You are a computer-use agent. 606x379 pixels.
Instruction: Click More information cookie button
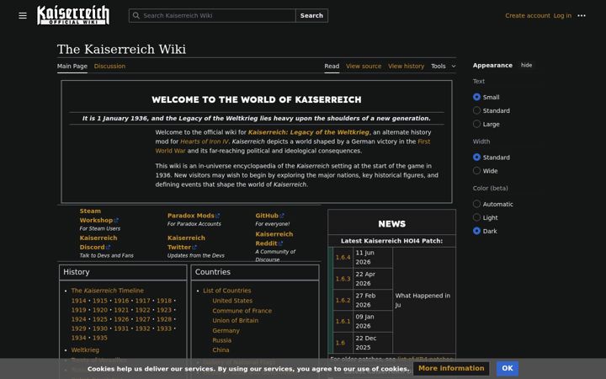(x=451, y=368)
